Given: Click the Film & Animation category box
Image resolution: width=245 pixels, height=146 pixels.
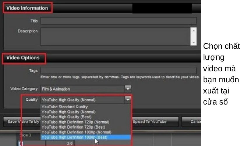Looking at the screenshot, I should point(83,89).
